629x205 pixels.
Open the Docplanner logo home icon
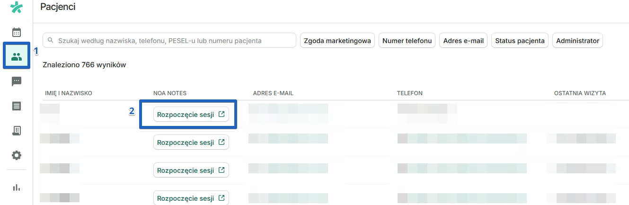coord(17,8)
